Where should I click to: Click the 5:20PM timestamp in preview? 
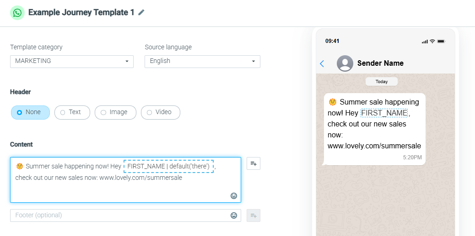412,157
